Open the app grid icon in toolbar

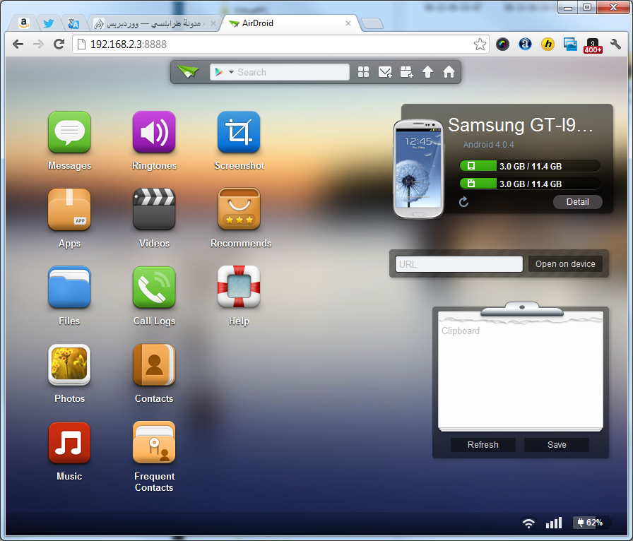(x=363, y=72)
